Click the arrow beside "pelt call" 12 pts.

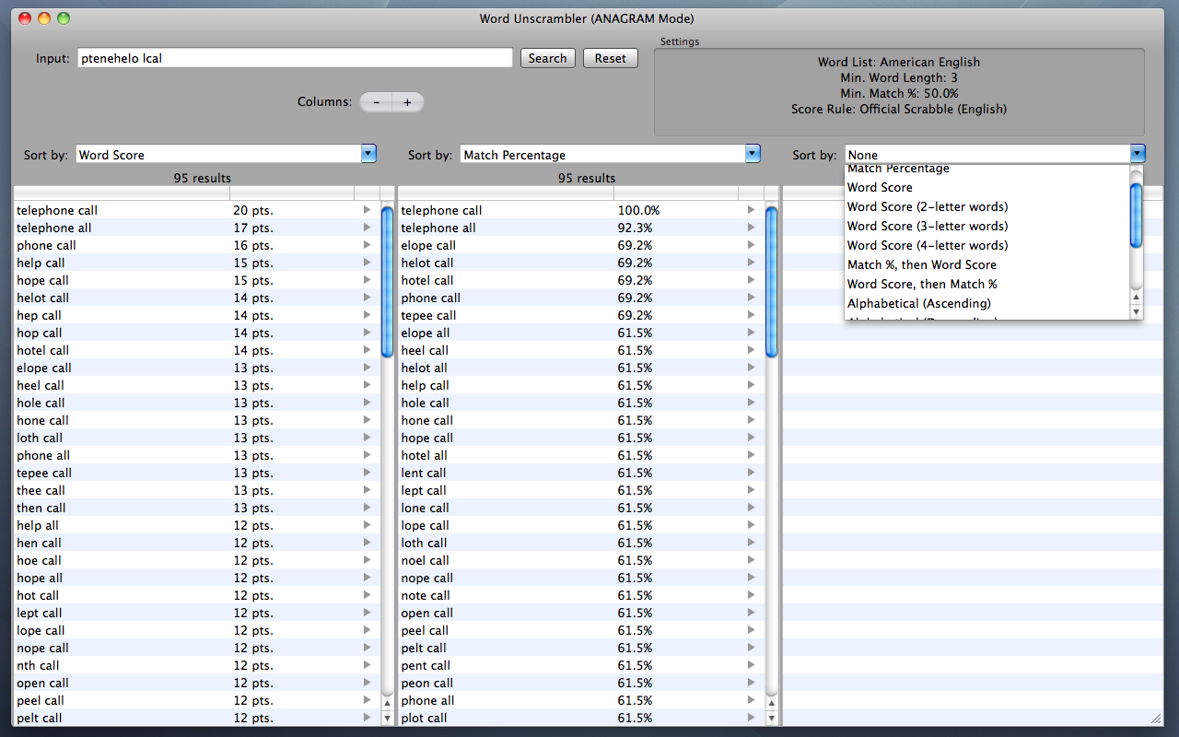(367, 718)
